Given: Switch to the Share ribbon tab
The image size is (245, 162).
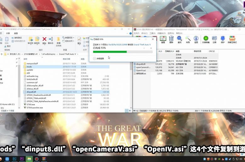Looking at the screenshot, I should click(x=8, y=33).
